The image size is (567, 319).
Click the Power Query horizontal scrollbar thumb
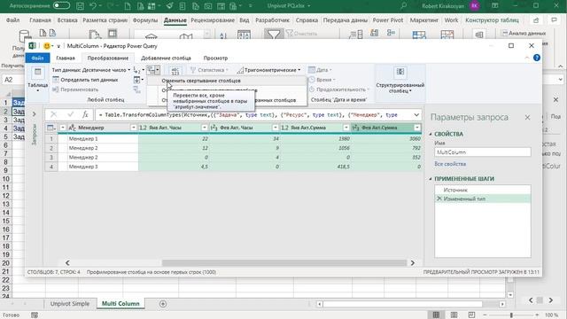(x=284, y=262)
